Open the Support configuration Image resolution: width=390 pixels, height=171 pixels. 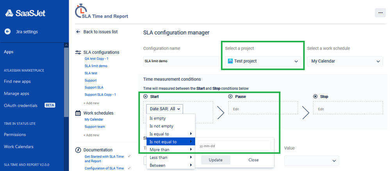(91, 80)
